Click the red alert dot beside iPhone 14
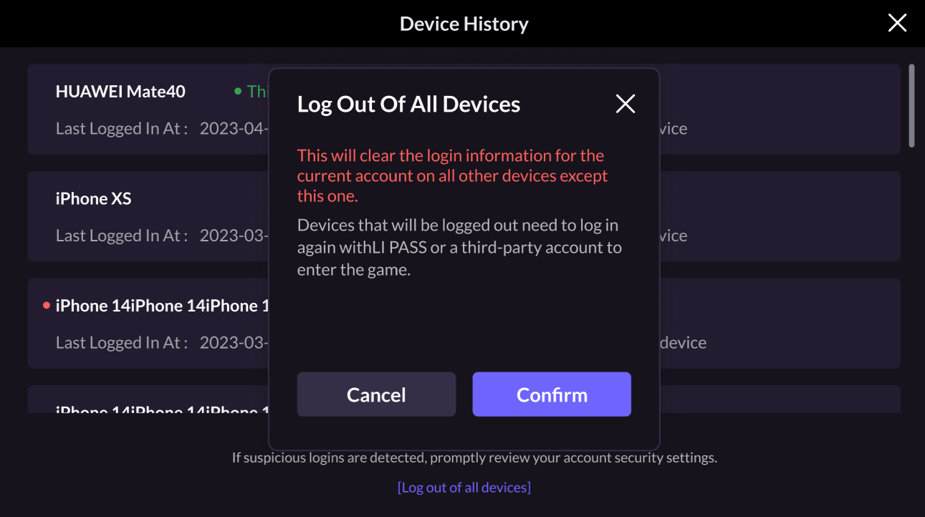This screenshot has width=925, height=517. [x=46, y=305]
